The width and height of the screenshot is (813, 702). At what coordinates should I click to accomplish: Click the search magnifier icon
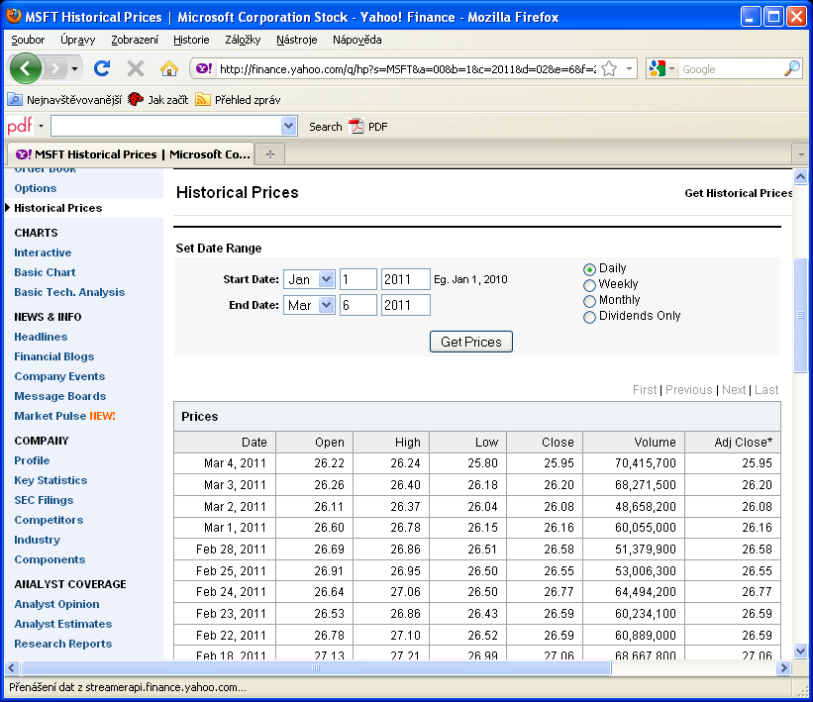[x=792, y=68]
